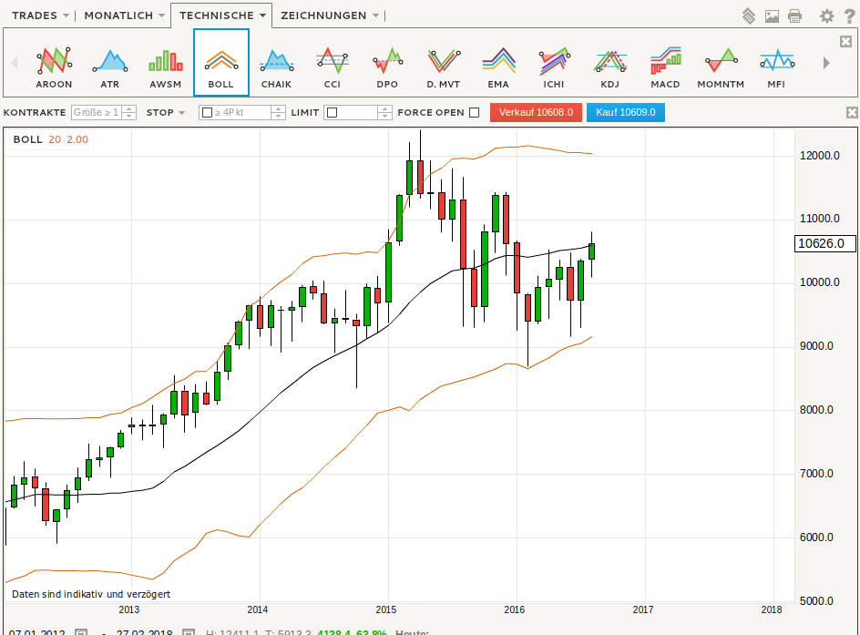Add the MACD indicator
This screenshot has width=860, height=635.
click(x=665, y=68)
